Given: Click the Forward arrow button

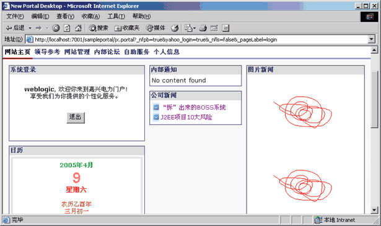Looking at the screenshot, I should tap(38, 28).
